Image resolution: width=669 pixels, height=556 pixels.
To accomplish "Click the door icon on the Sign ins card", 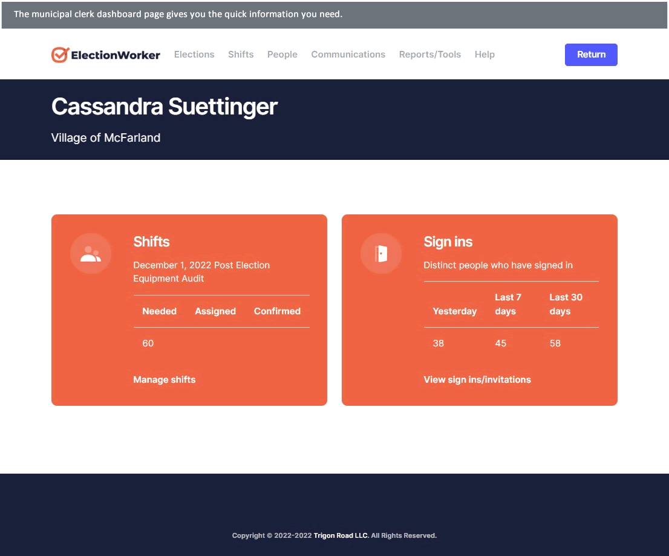I will point(381,253).
